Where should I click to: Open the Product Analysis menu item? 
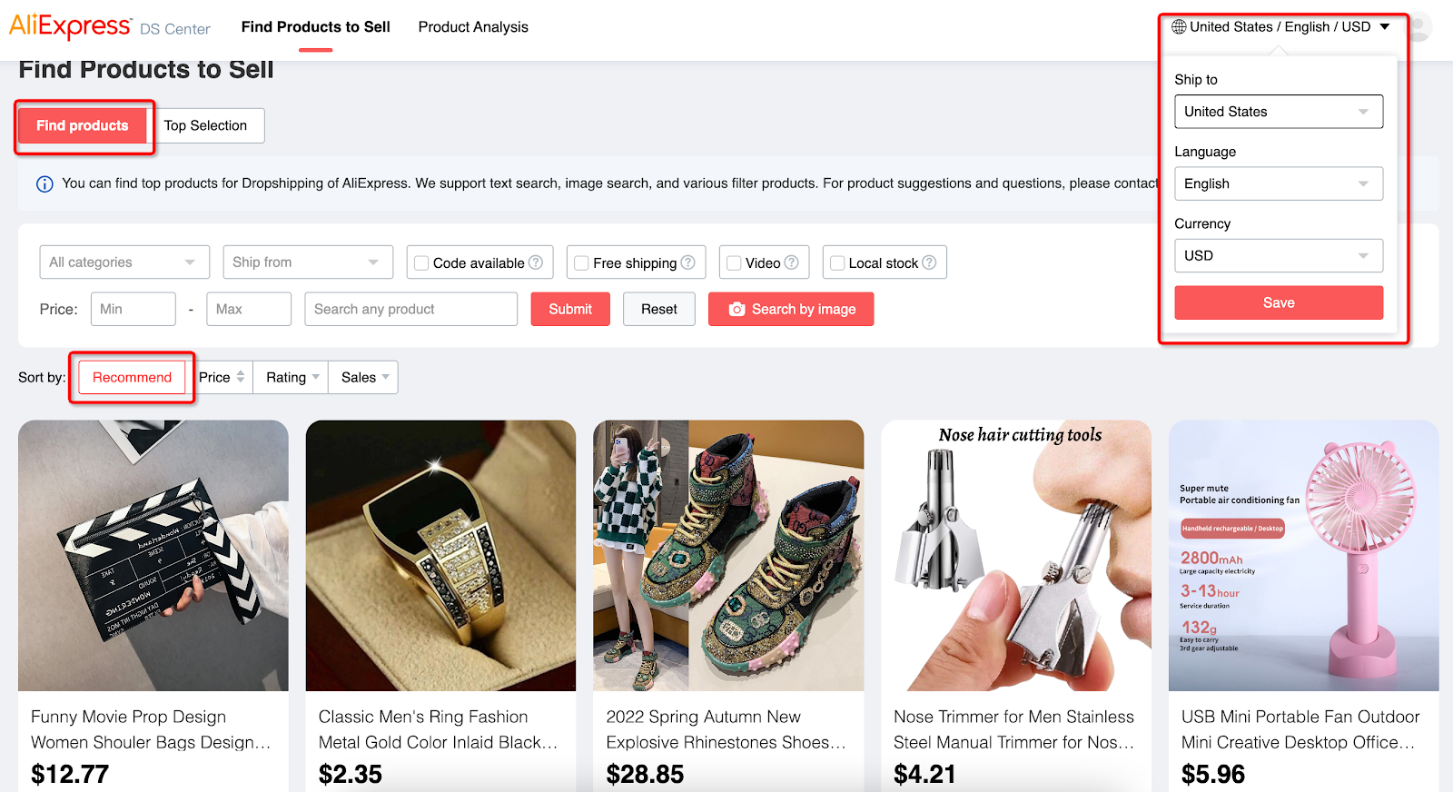(473, 27)
